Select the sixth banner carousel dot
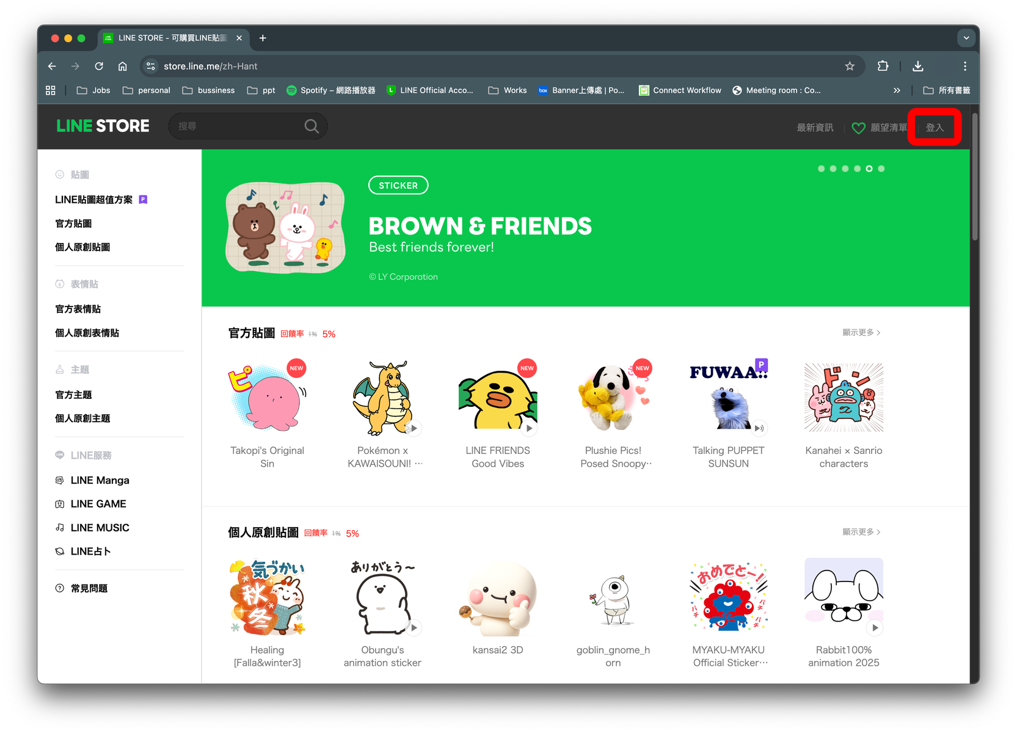 pyautogui.click(x=881, y=169)
